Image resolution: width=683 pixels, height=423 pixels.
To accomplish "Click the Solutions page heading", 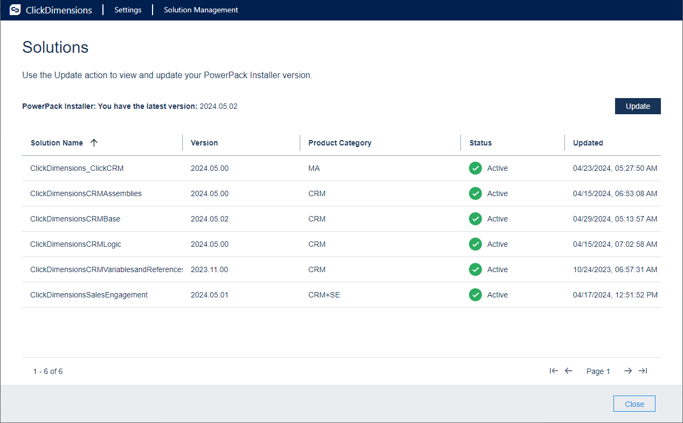I will click(x=55, y=47).
